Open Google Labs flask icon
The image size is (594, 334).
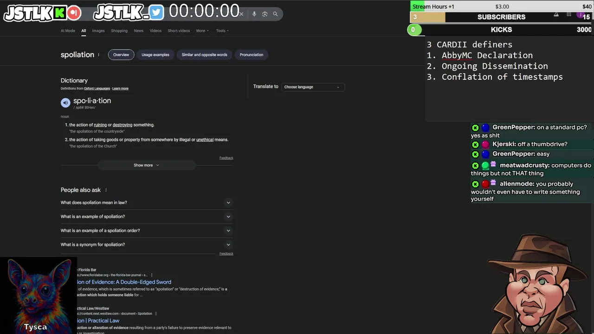(x=556, y=14)
